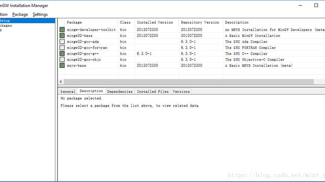The width and height of the screenshot is (325, 182).
Task: Click 'A Basic MSYS Installation (meta)' description
Action: pos(258,66)
